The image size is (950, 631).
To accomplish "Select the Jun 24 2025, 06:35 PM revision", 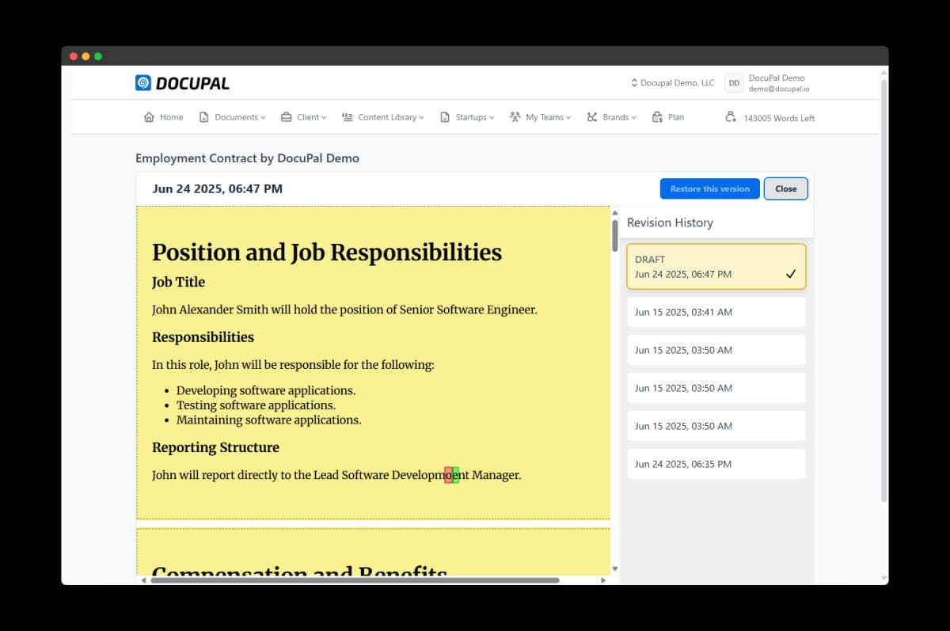I will 716,464.
